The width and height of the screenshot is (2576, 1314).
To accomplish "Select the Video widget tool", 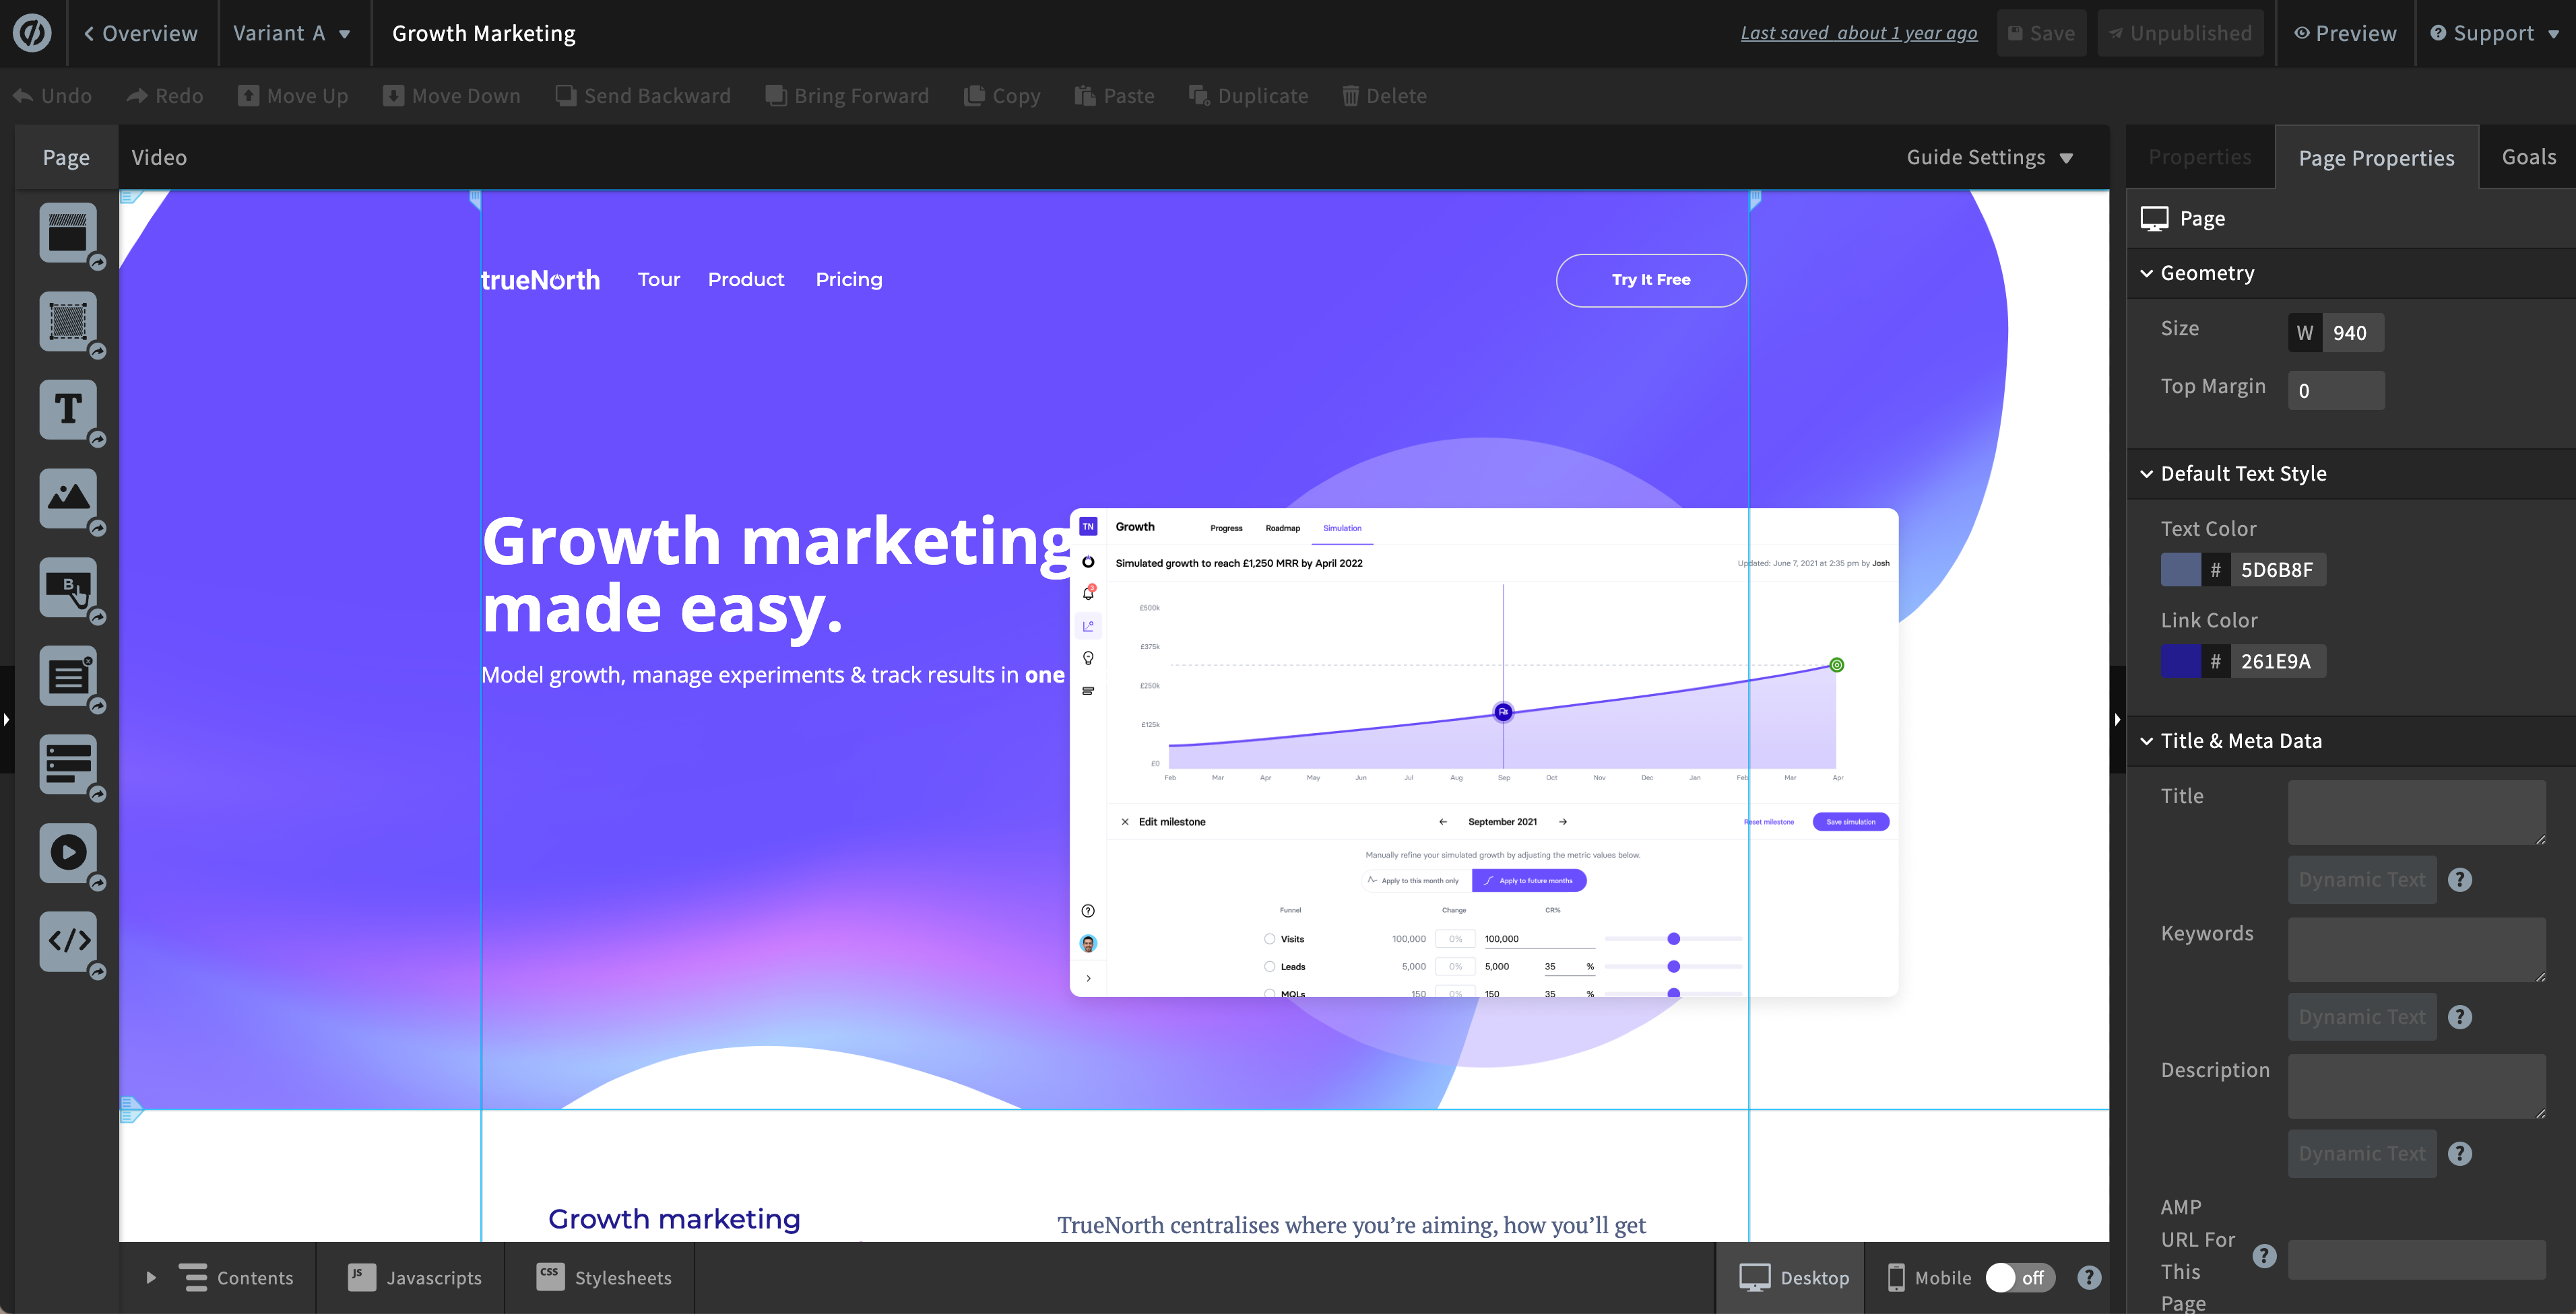I will (68, 852).
